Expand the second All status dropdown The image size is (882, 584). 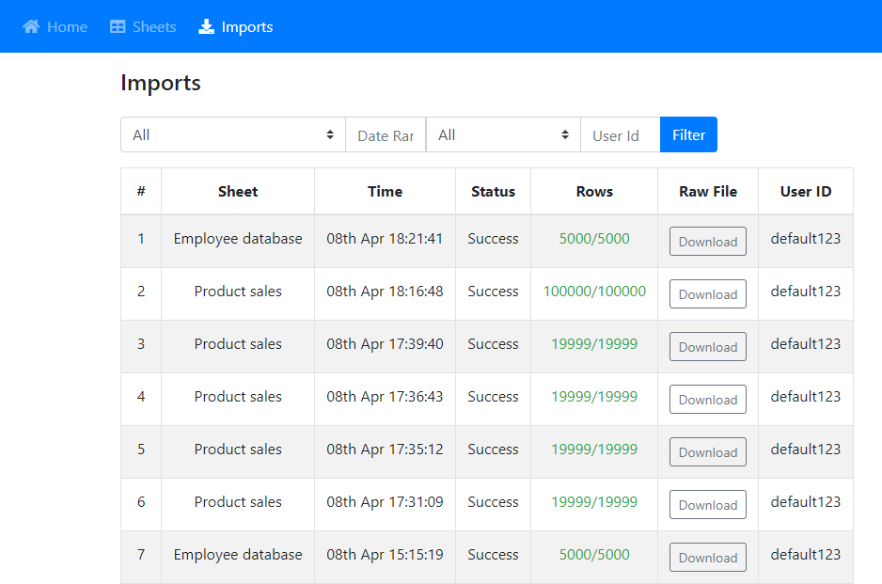pyautogui.click(x=503, y=134)
